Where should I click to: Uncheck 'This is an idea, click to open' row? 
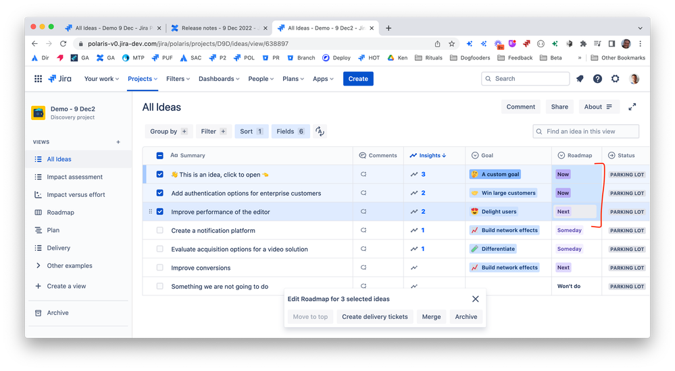click(x=159, y=174)
